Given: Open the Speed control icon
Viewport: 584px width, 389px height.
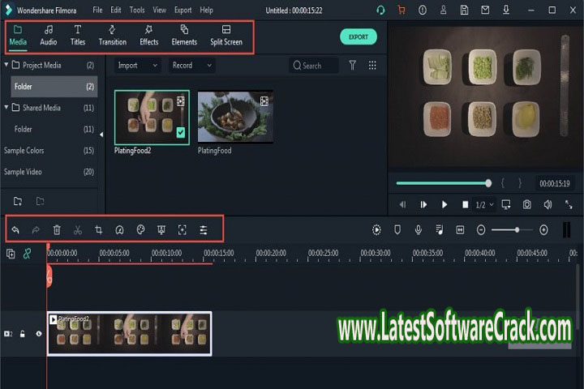Looking at the screenshot, I should tap(119, 230).
